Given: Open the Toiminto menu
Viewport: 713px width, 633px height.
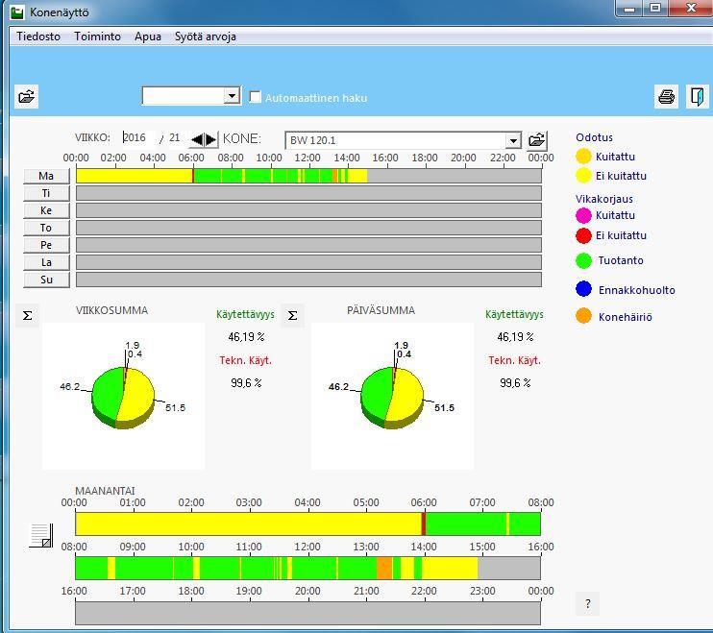Looking at the screenshot, I should tap(97, 37).
